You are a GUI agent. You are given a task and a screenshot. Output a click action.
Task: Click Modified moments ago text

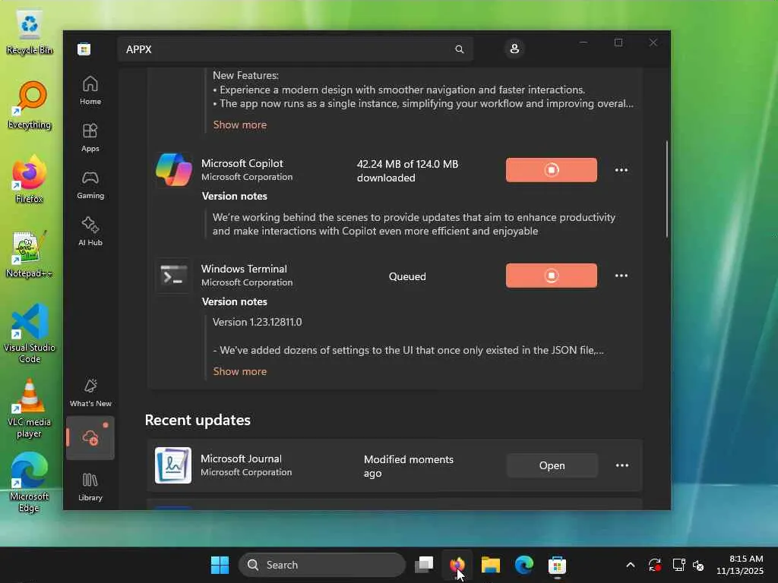pyautogui.click(x=408, y=466)
